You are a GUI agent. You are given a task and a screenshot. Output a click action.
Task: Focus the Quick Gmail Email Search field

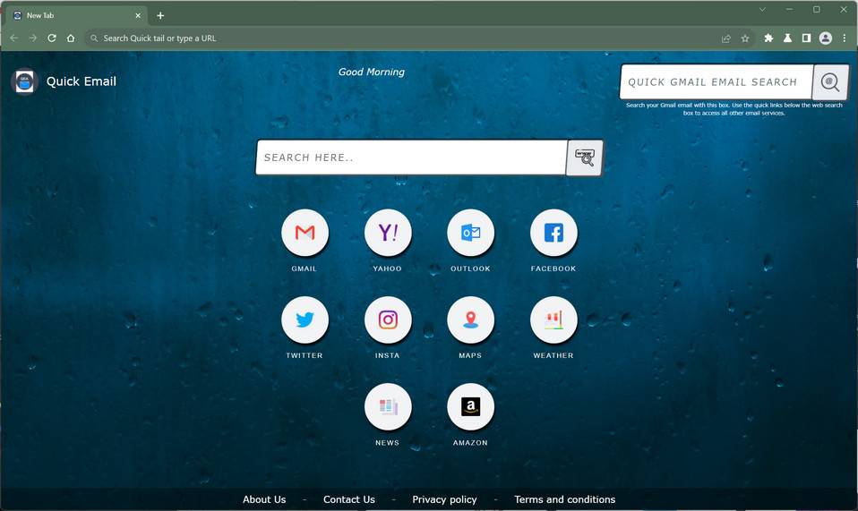click(716, 82)
